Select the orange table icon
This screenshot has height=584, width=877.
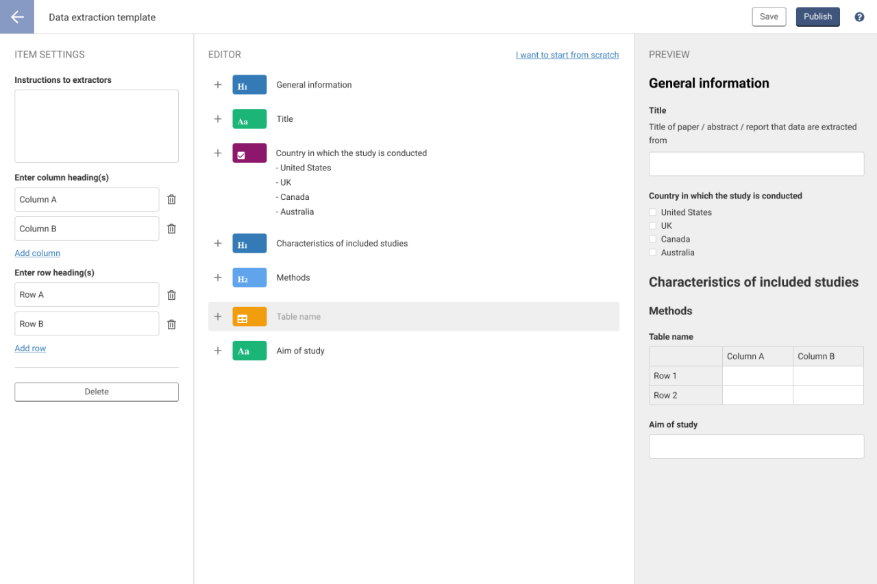pyautogui.click(x=249, y=317)
